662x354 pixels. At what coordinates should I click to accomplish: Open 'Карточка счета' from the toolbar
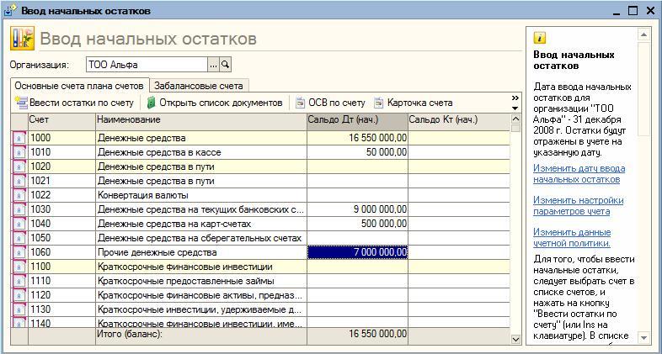[379, 103]
